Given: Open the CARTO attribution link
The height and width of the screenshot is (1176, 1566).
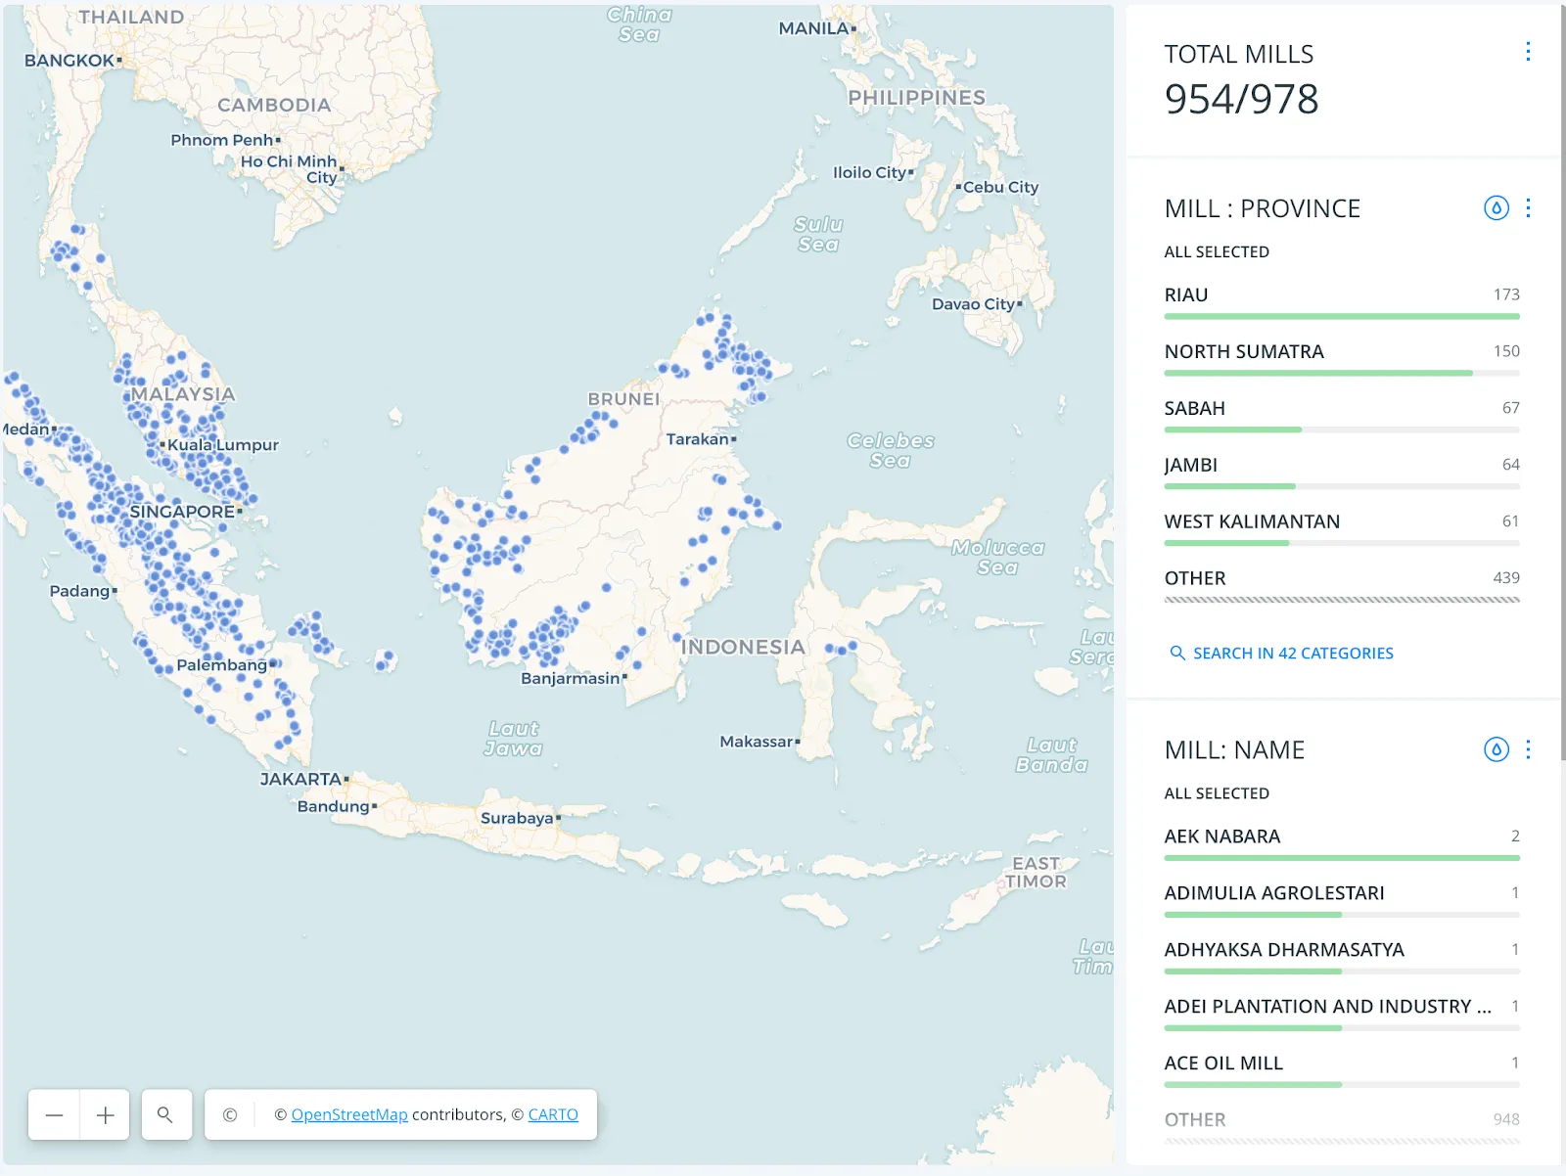Looking at the screenshot, I should [553, 1114].
